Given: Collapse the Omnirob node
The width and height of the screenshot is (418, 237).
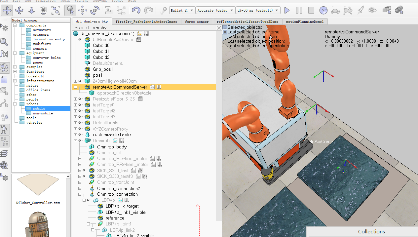Looking at the screenshot, I should 76,140.
